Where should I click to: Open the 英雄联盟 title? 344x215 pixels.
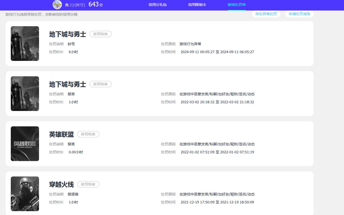(61, 134)
